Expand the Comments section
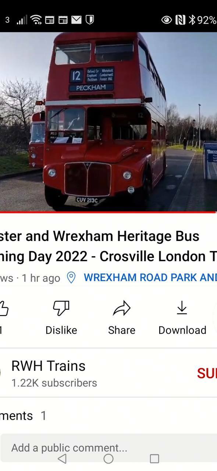The image size is (217, 471). (108, 416)
